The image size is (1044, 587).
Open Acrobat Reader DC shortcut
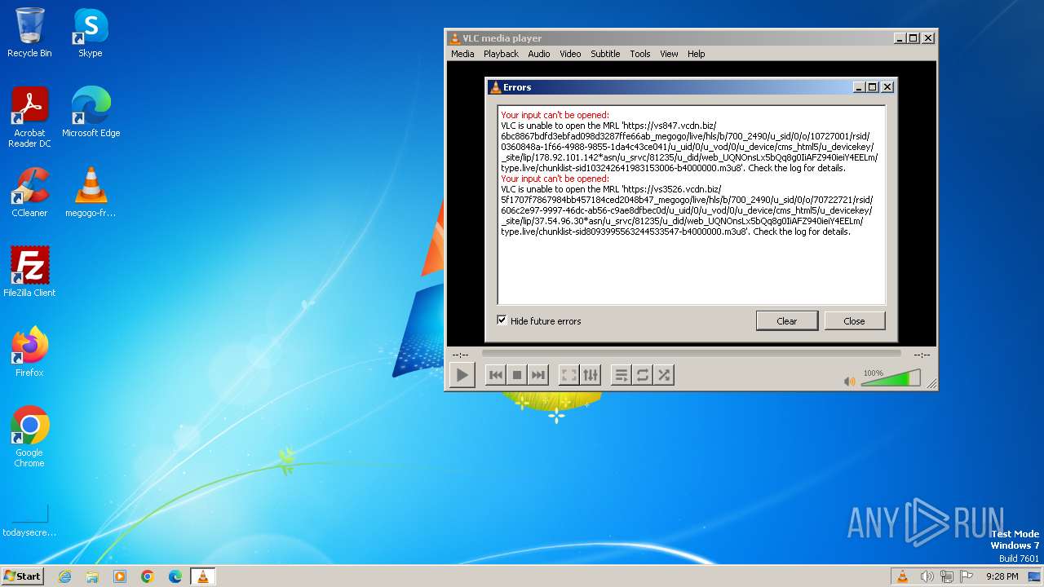point(29,117)
